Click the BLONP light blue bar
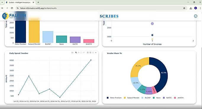 click(x=48, y=37)
